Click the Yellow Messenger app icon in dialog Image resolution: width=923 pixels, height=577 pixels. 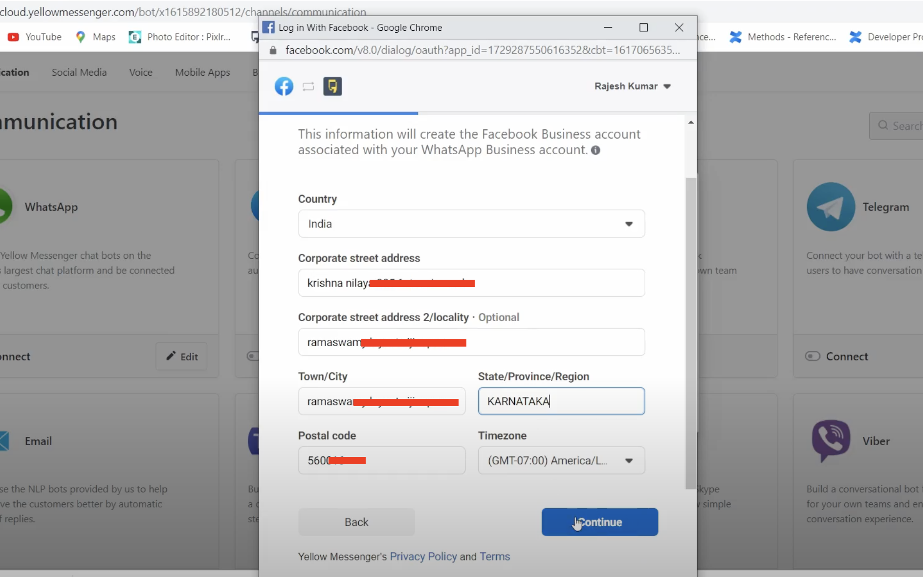coord(332,86)
